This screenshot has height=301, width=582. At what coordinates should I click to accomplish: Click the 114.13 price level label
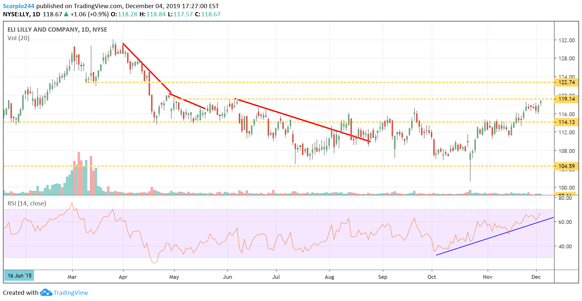[567, 122]
